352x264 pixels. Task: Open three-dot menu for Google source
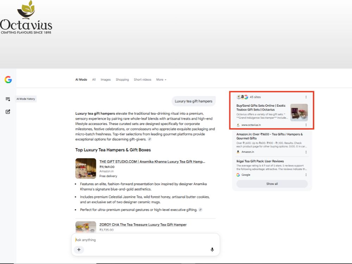(x=306, y=175)
